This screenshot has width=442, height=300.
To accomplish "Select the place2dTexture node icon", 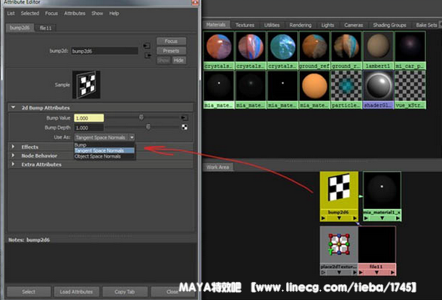I will click(x=339, y=244).
